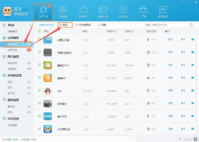Open the Apple games tab with gamepad icon
Viewport: 199px width, 142px height.
pyautogui.click(x=83, y=12)
